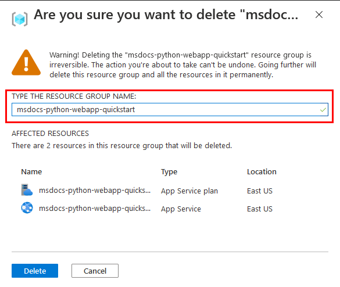
Task: Close the delete confirmation dialog
Action: (x=319, y=15)
